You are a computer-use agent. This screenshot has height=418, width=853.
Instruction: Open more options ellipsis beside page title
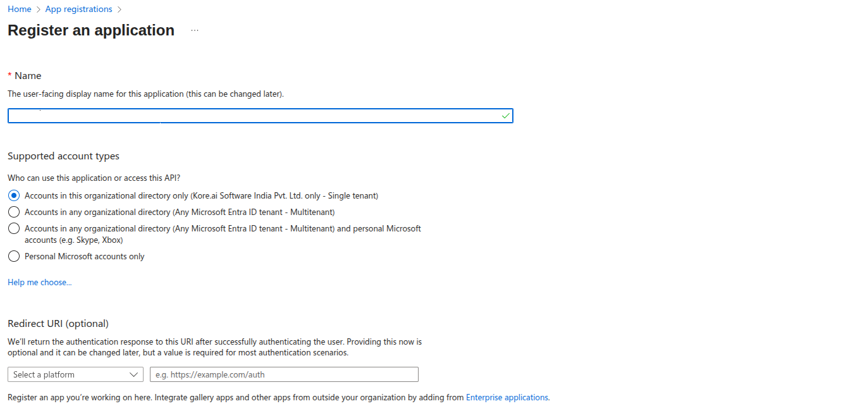[x=195, y=30]
